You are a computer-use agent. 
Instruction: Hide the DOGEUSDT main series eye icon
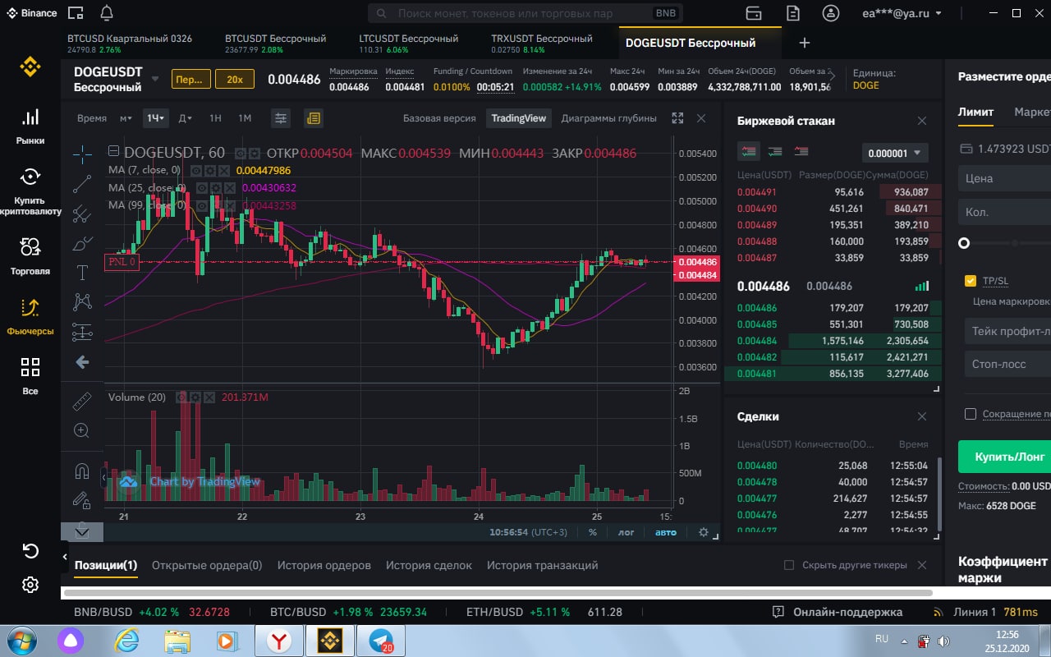click(x=241, y=153)
